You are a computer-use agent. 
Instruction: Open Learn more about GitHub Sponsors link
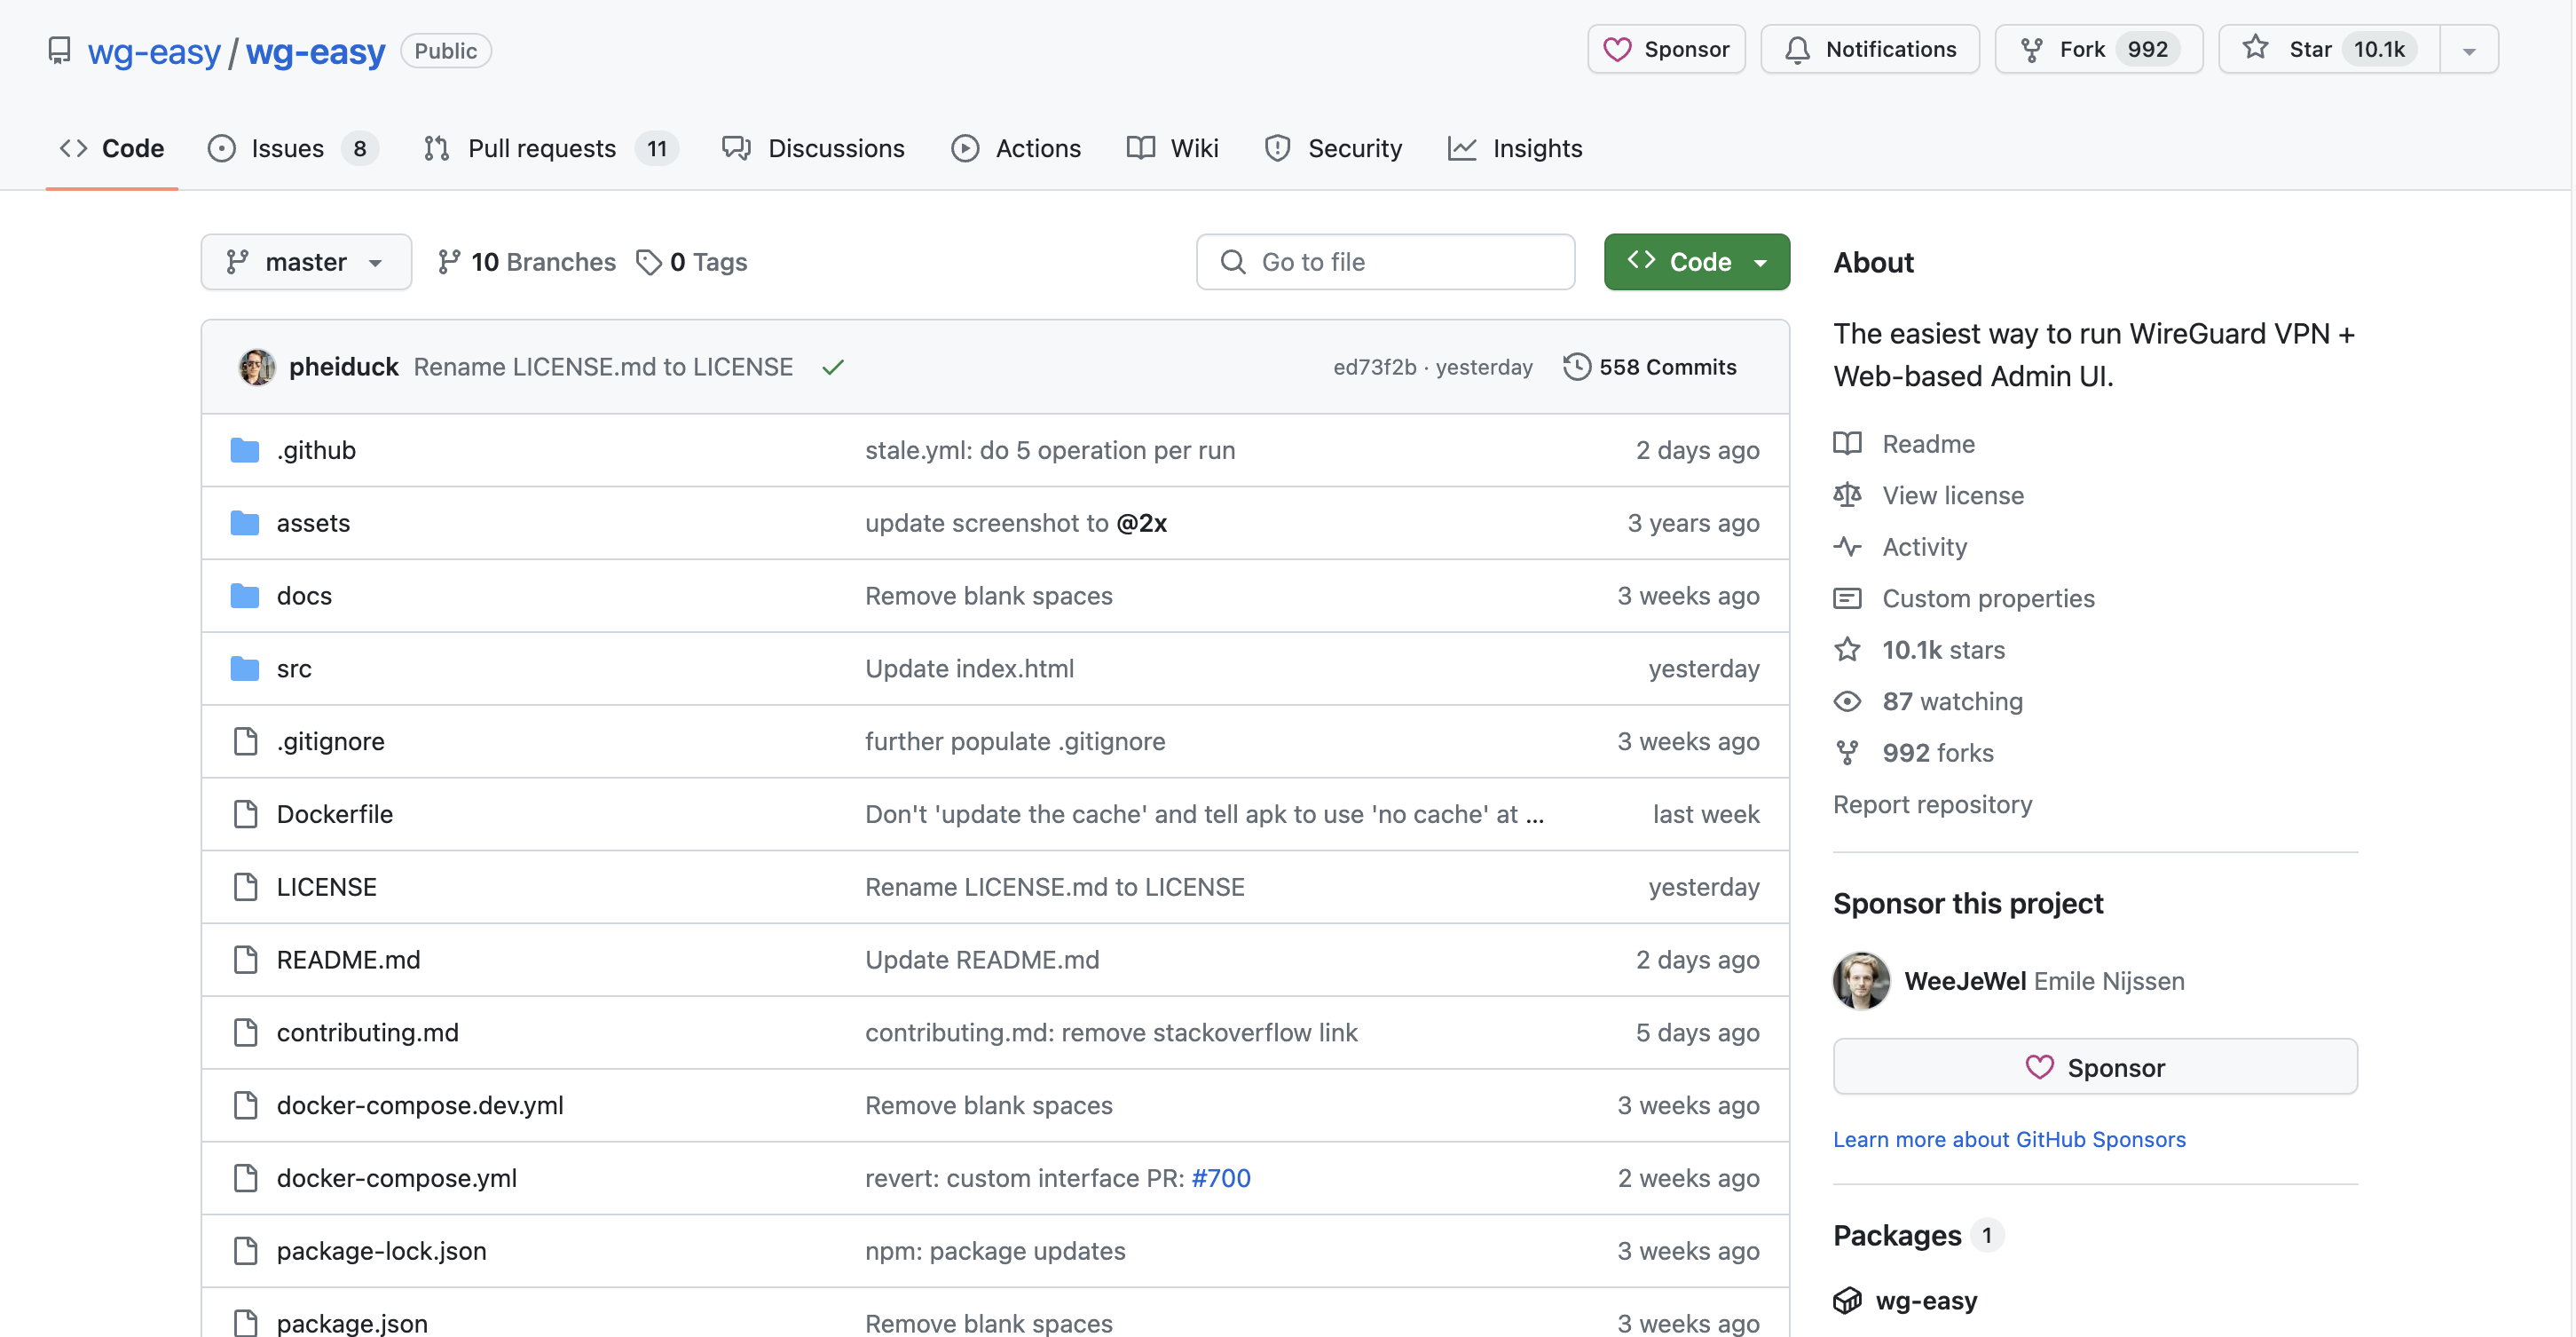coord(2009,1139)
